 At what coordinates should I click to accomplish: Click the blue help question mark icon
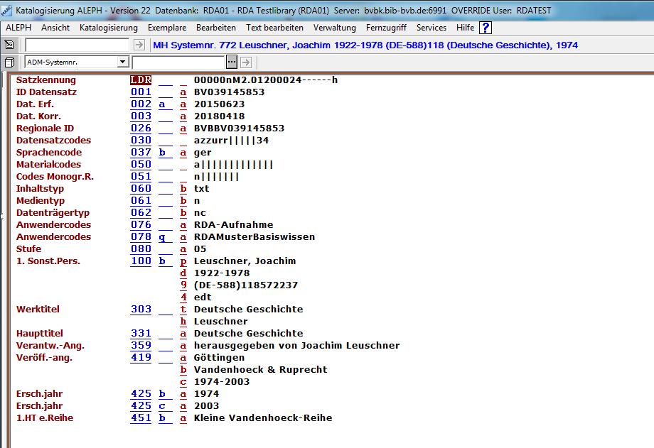pos(486,28)
